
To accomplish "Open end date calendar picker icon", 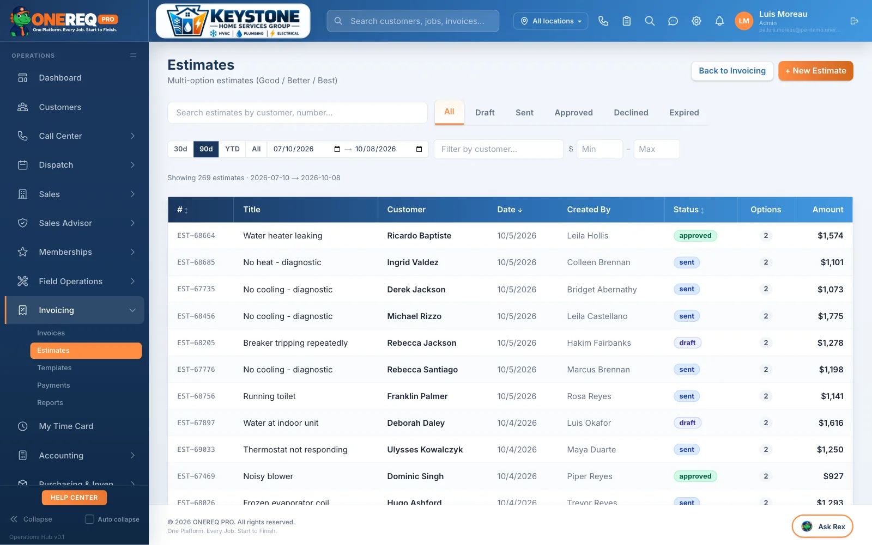I will pos(419,149).
